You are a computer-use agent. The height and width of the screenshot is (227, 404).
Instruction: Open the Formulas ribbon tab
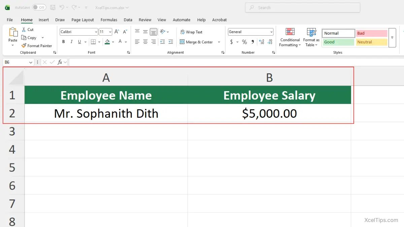109,20
